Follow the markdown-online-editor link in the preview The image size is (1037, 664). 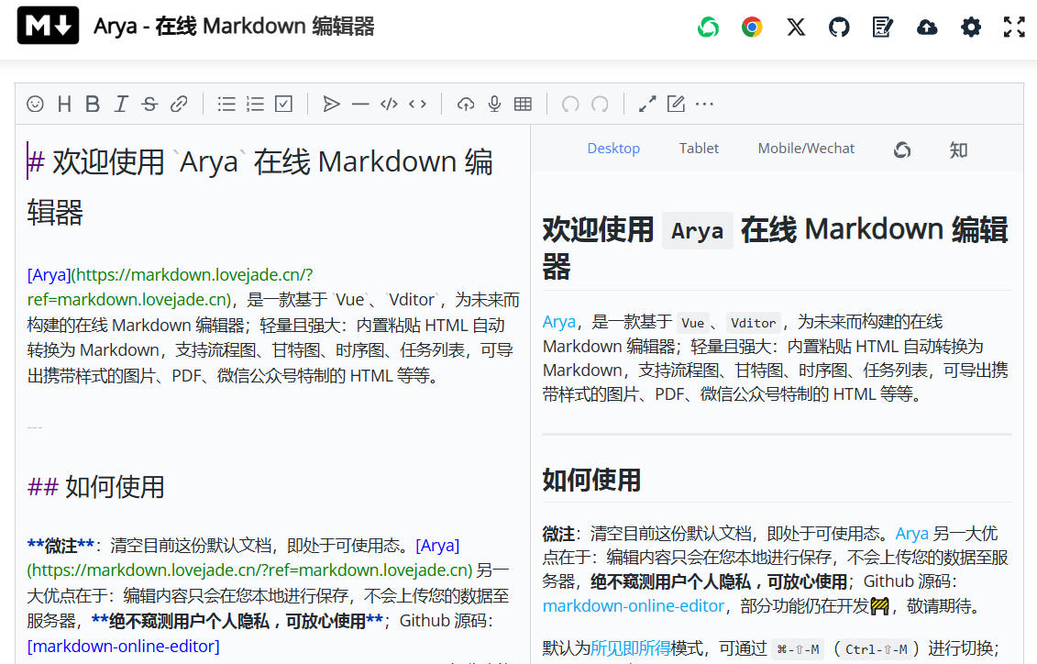pos(634,606)
